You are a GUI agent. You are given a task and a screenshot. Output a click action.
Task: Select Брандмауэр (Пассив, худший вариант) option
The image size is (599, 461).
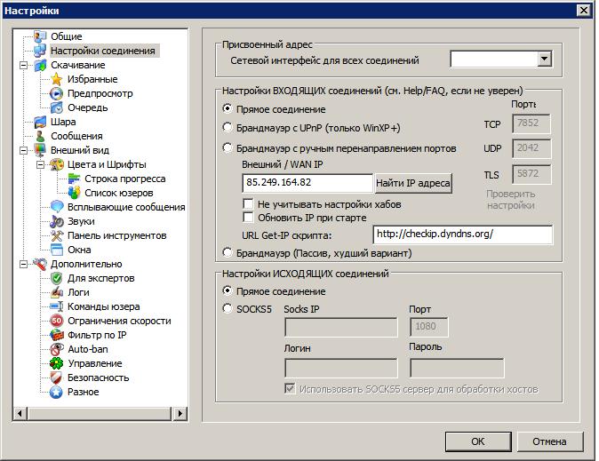228,252
